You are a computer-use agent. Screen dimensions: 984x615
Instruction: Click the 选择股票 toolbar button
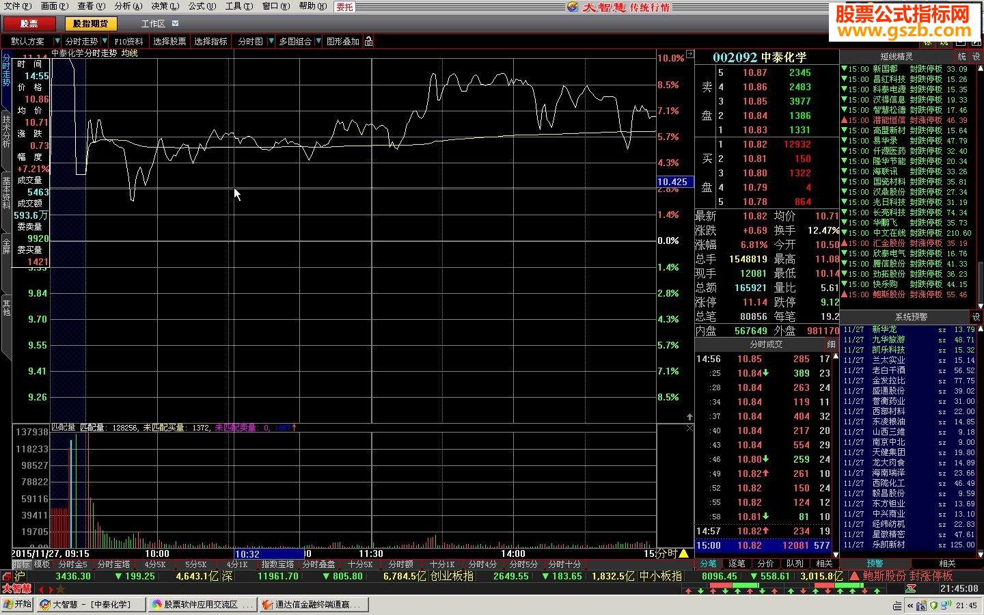click(169, 42)
